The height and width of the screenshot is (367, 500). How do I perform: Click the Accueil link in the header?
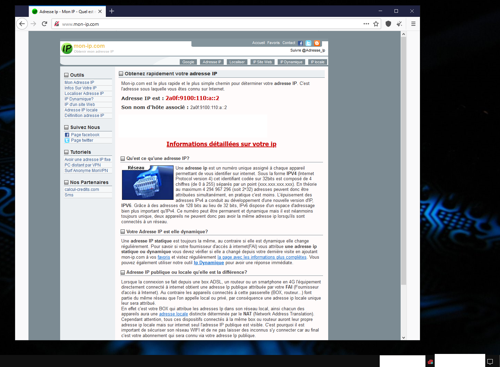tap(258, 43)
